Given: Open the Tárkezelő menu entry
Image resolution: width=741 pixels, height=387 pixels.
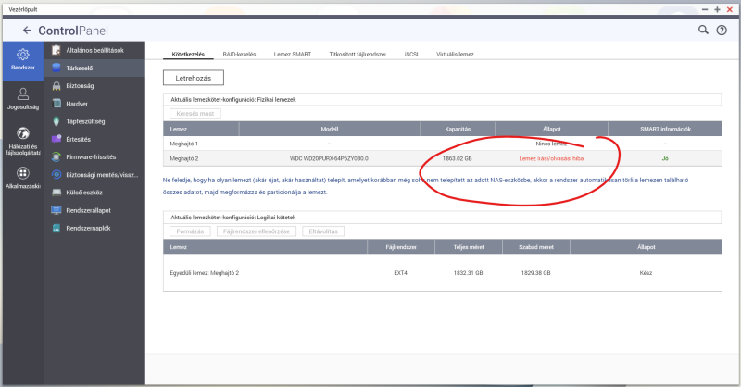Looking at the screenshot, I should point(94,68).
